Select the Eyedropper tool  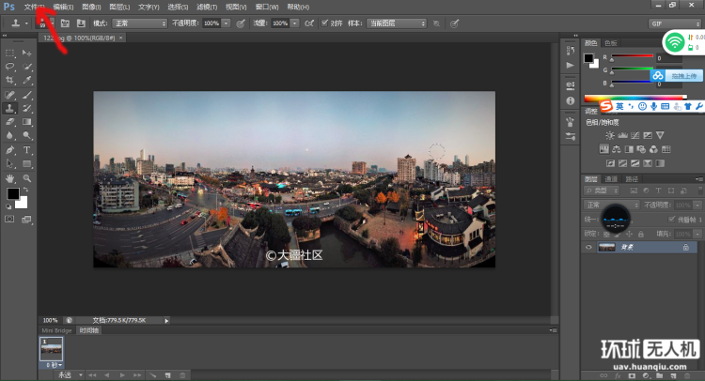(27, 81)
